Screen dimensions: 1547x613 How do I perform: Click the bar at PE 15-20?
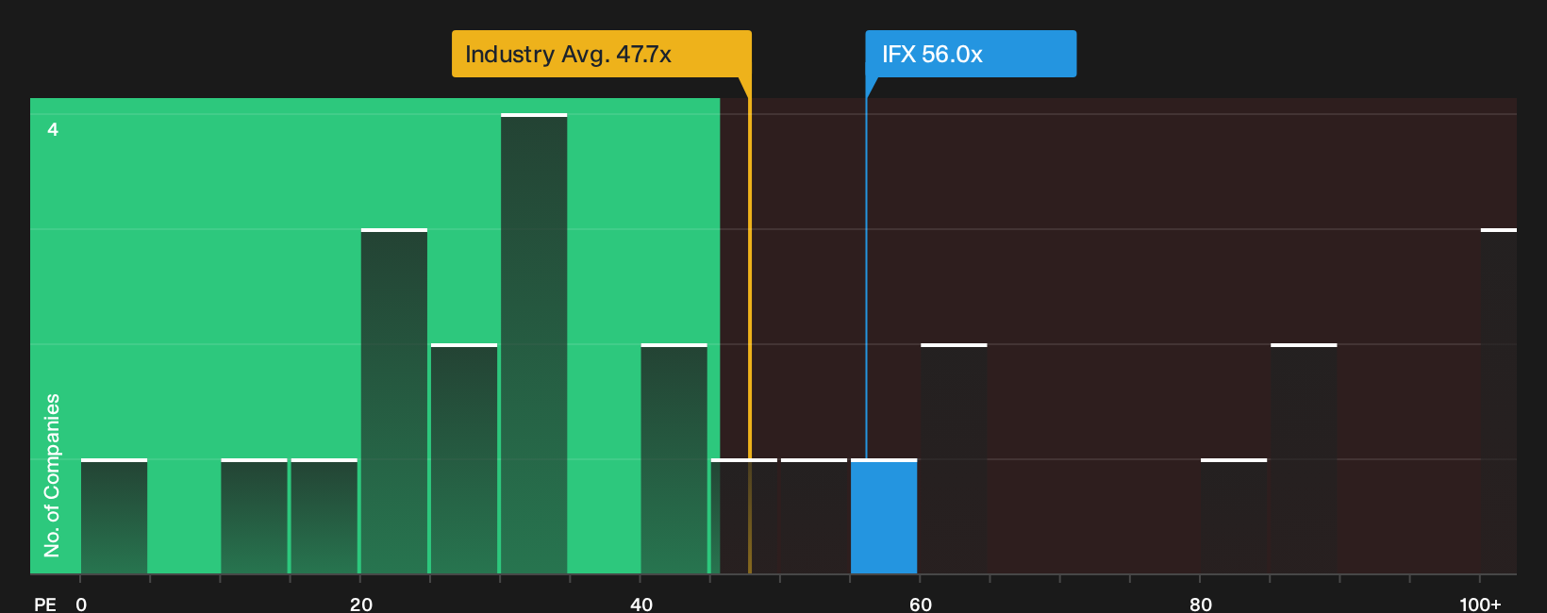pos(324,517)
